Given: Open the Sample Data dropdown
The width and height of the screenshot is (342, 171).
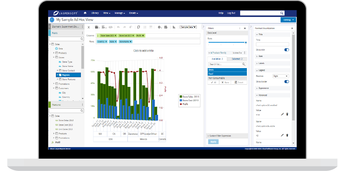Looking at the screenshot, I should pos(188,27).
